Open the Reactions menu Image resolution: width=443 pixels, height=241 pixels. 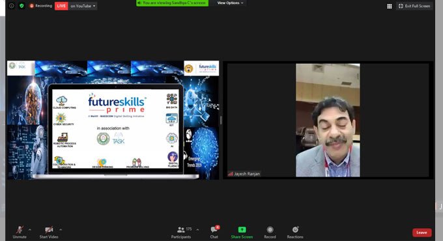click(295, 233)
